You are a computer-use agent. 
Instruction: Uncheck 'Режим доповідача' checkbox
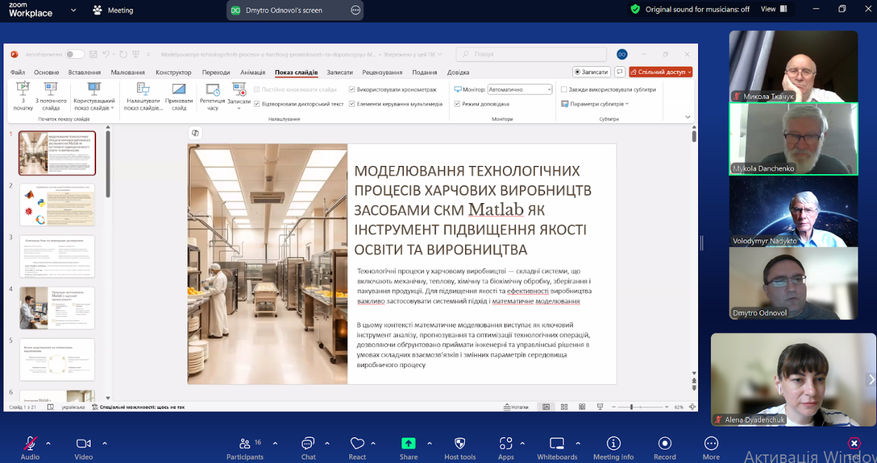coord(457,104)
